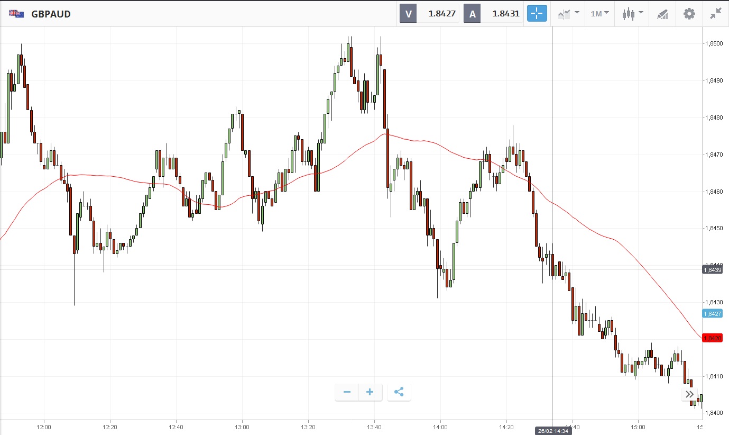
Task: Zoom out the chart with minus
Action: pos(347,392)
